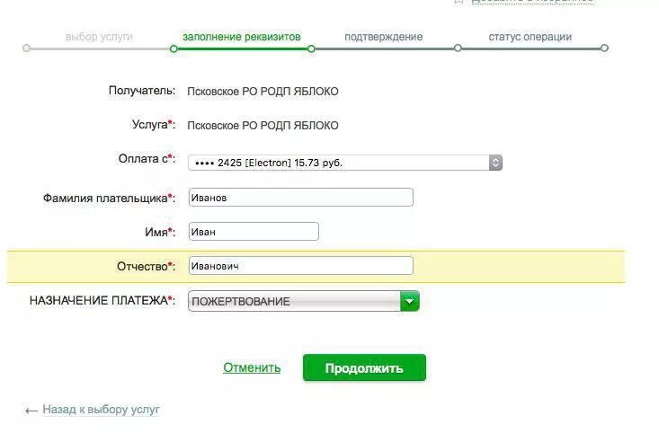Click the stepper arrows on the card selector
This screenshot has width=659, height=433.
495,163
